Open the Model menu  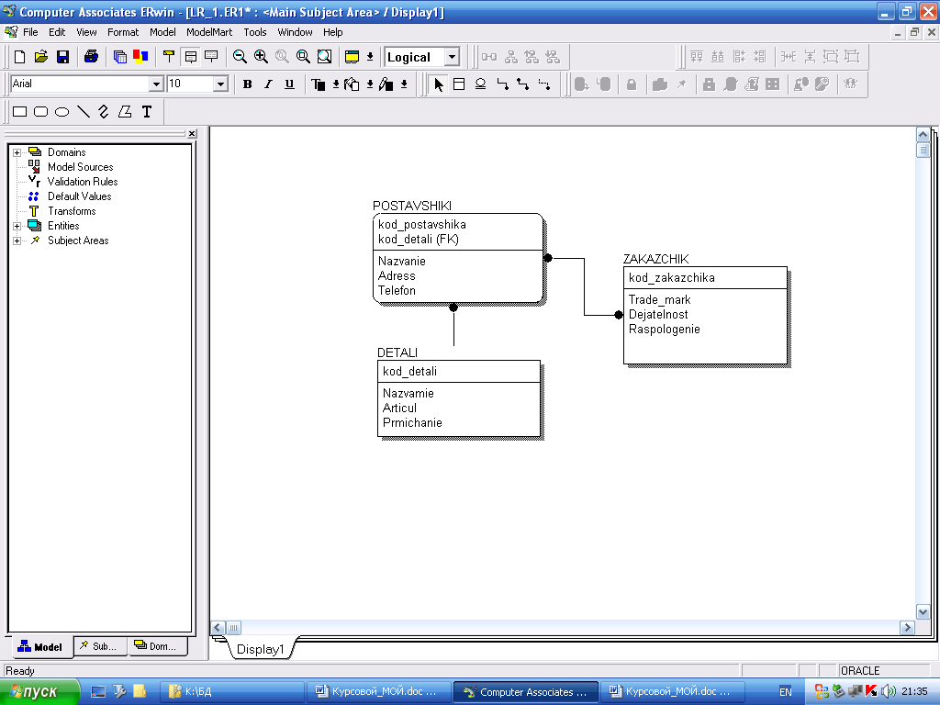tap(162, 32)
